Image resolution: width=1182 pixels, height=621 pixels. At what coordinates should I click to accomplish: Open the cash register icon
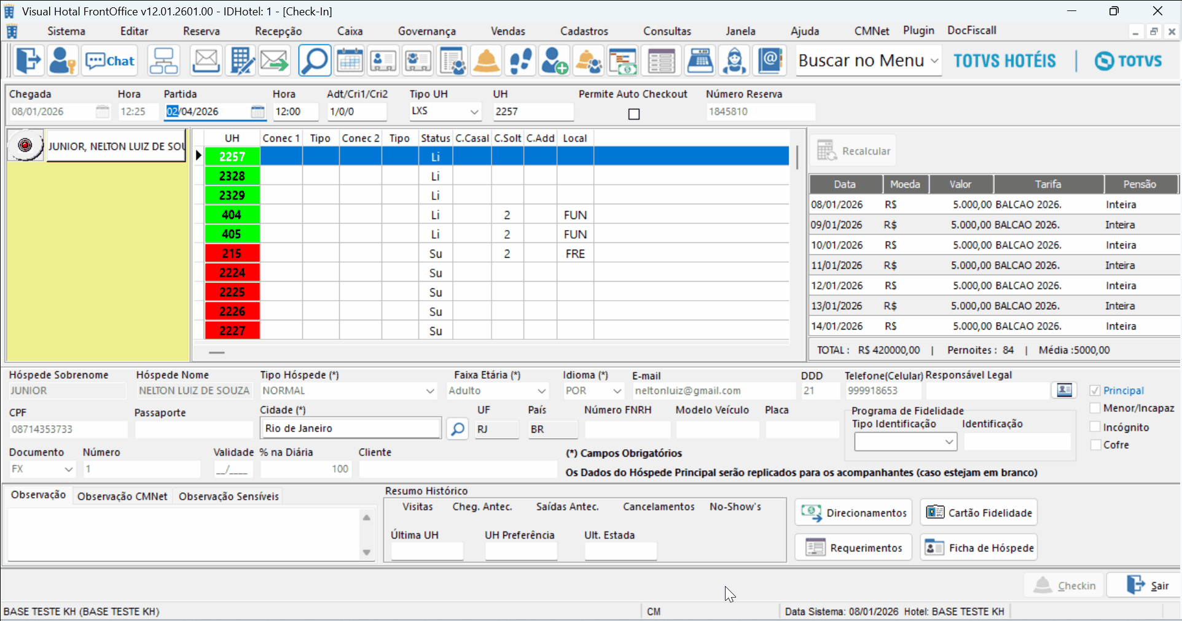click(x=700, y=61)
